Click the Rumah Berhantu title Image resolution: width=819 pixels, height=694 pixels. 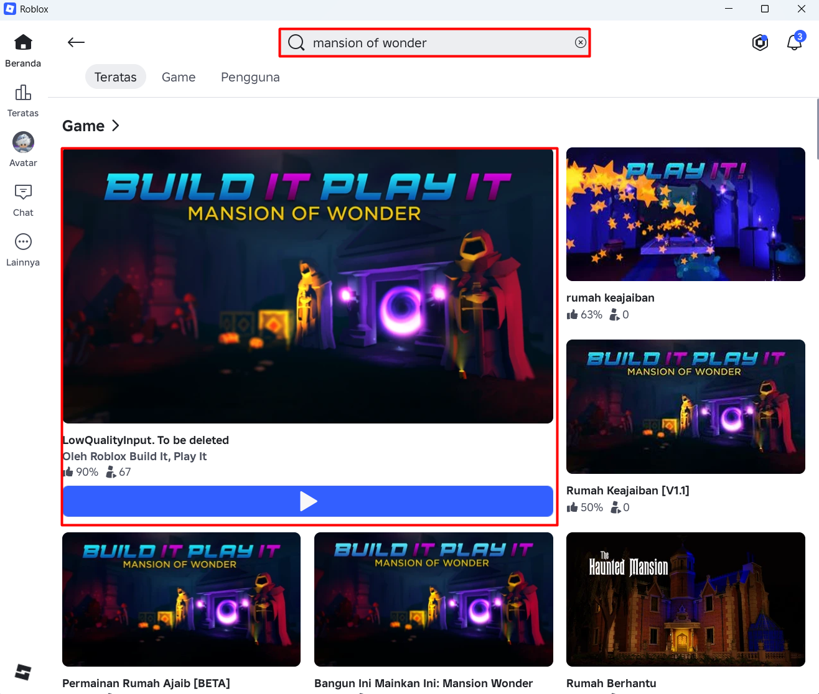click(611, 683)
